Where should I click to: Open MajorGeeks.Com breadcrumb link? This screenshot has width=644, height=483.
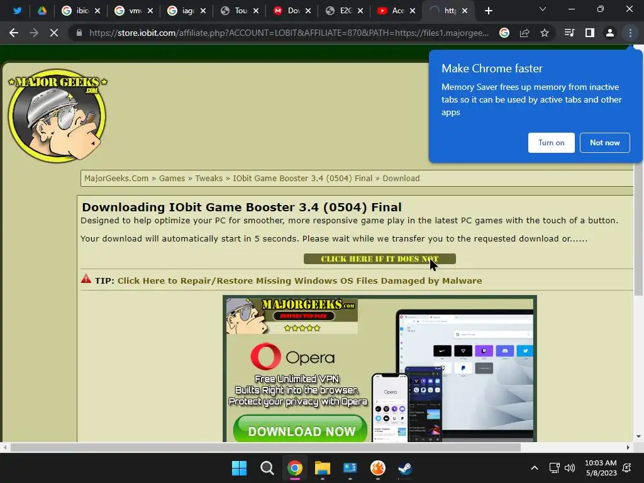[116, 178]
